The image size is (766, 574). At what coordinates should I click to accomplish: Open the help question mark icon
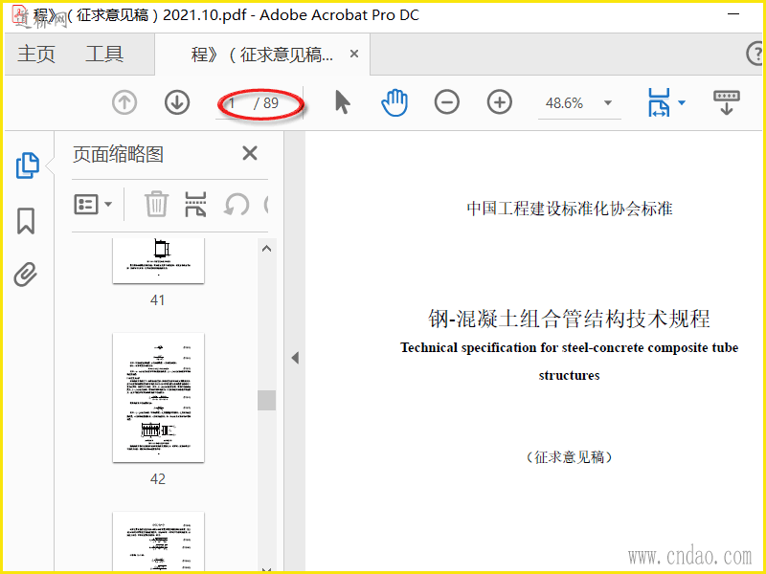tap(755, 54)
